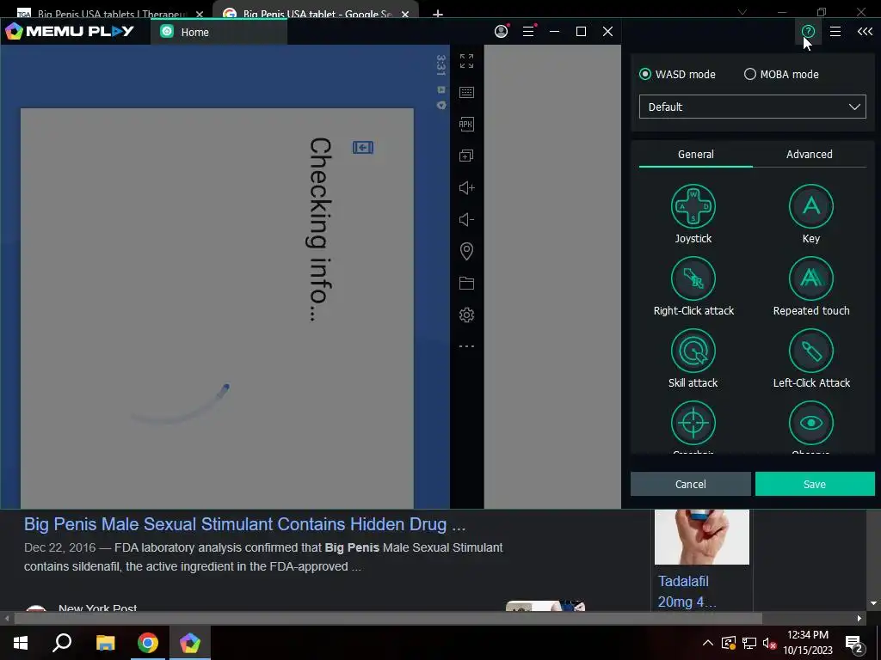This screenshot has height=660, width=881.
Task: Select the Google Search browser tab
Action: 316,12
